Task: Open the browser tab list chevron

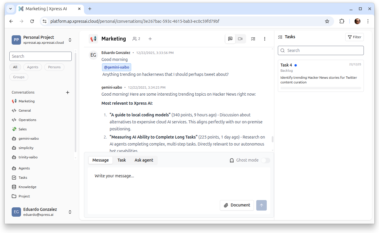Action: pos(10,9)
